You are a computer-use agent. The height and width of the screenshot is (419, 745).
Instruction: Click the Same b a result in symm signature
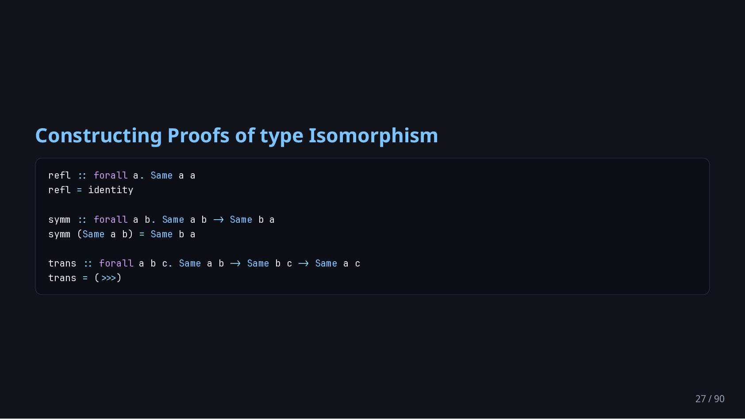pyautogui.click(x=252, y=220)
